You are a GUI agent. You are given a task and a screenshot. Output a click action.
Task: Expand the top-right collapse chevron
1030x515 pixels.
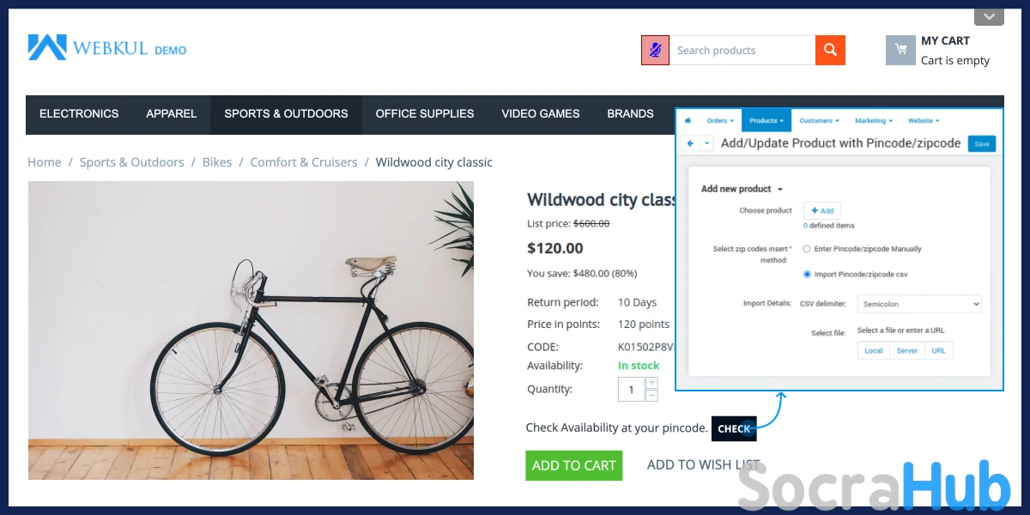point(989,16)
